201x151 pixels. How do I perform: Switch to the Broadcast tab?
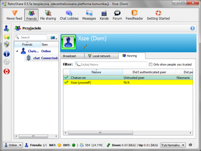point(72,56)
